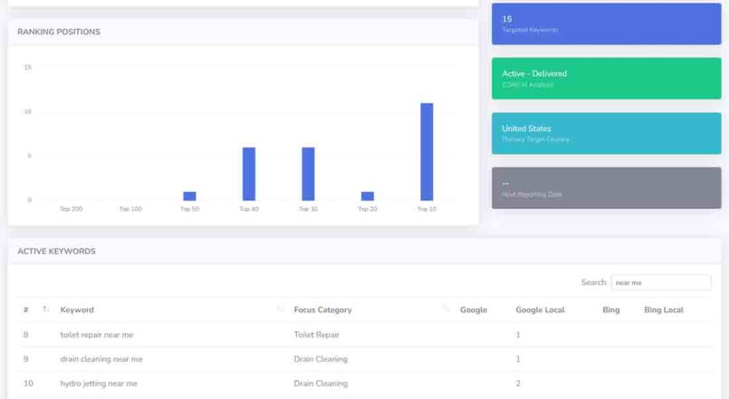Viewport: 729px width, 399px height.
Task: Click sort arrows beside Focus Category header
Action: pos(446,309)
